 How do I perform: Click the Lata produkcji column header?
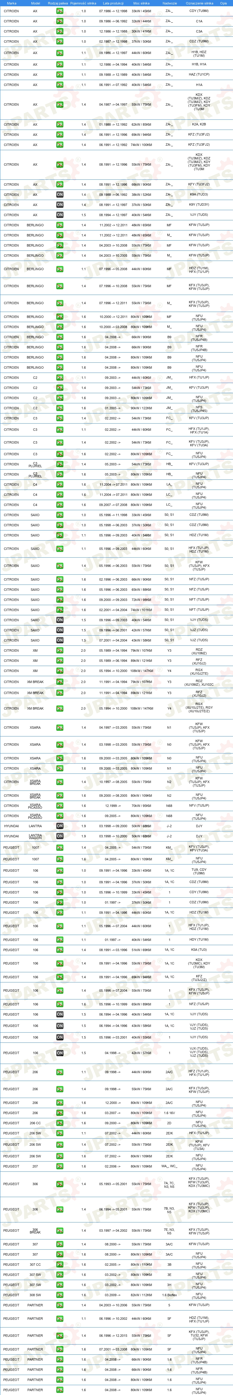click(x=113, y=3)
